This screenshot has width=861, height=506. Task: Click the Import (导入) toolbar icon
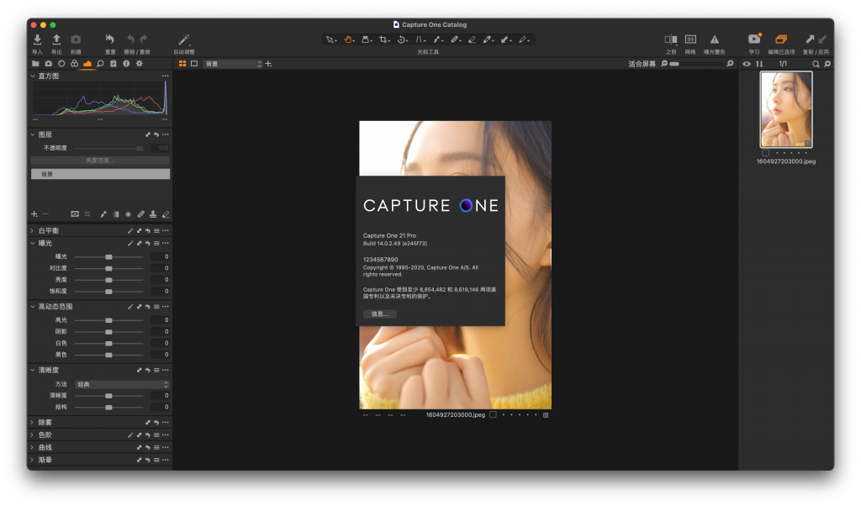click(37, 40)
